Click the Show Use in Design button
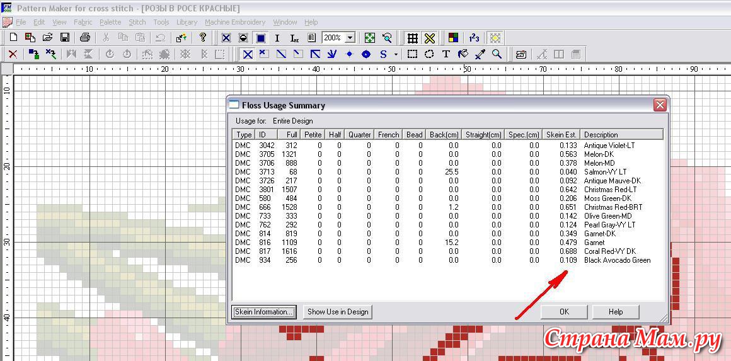 click(338, 312)
